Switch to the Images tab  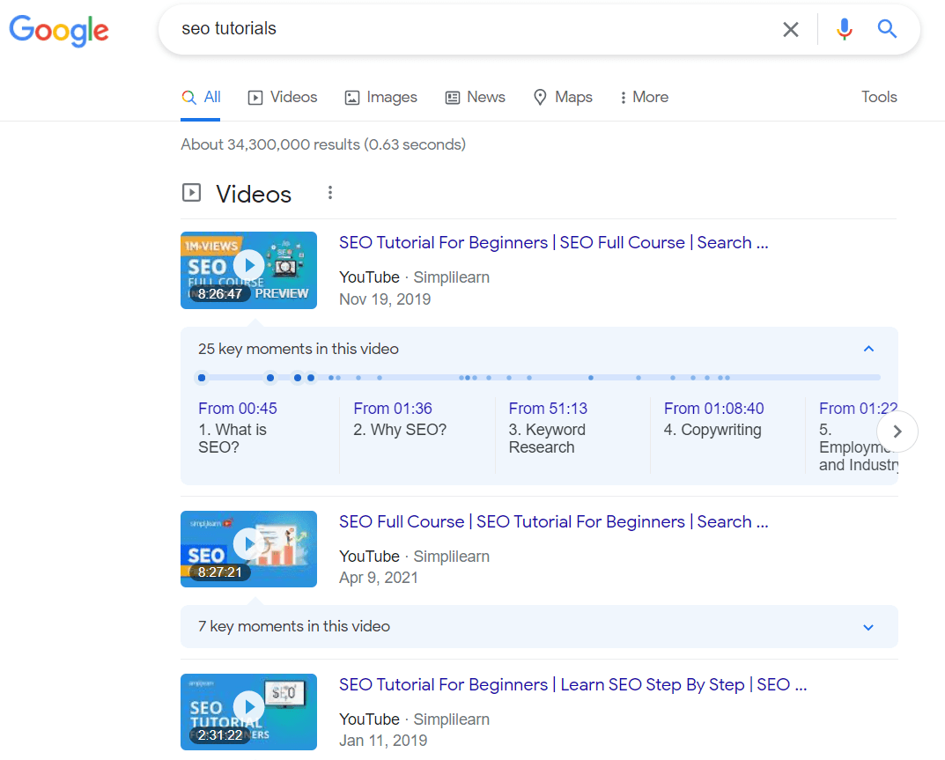pyautogui.click(x=380, y=97)
